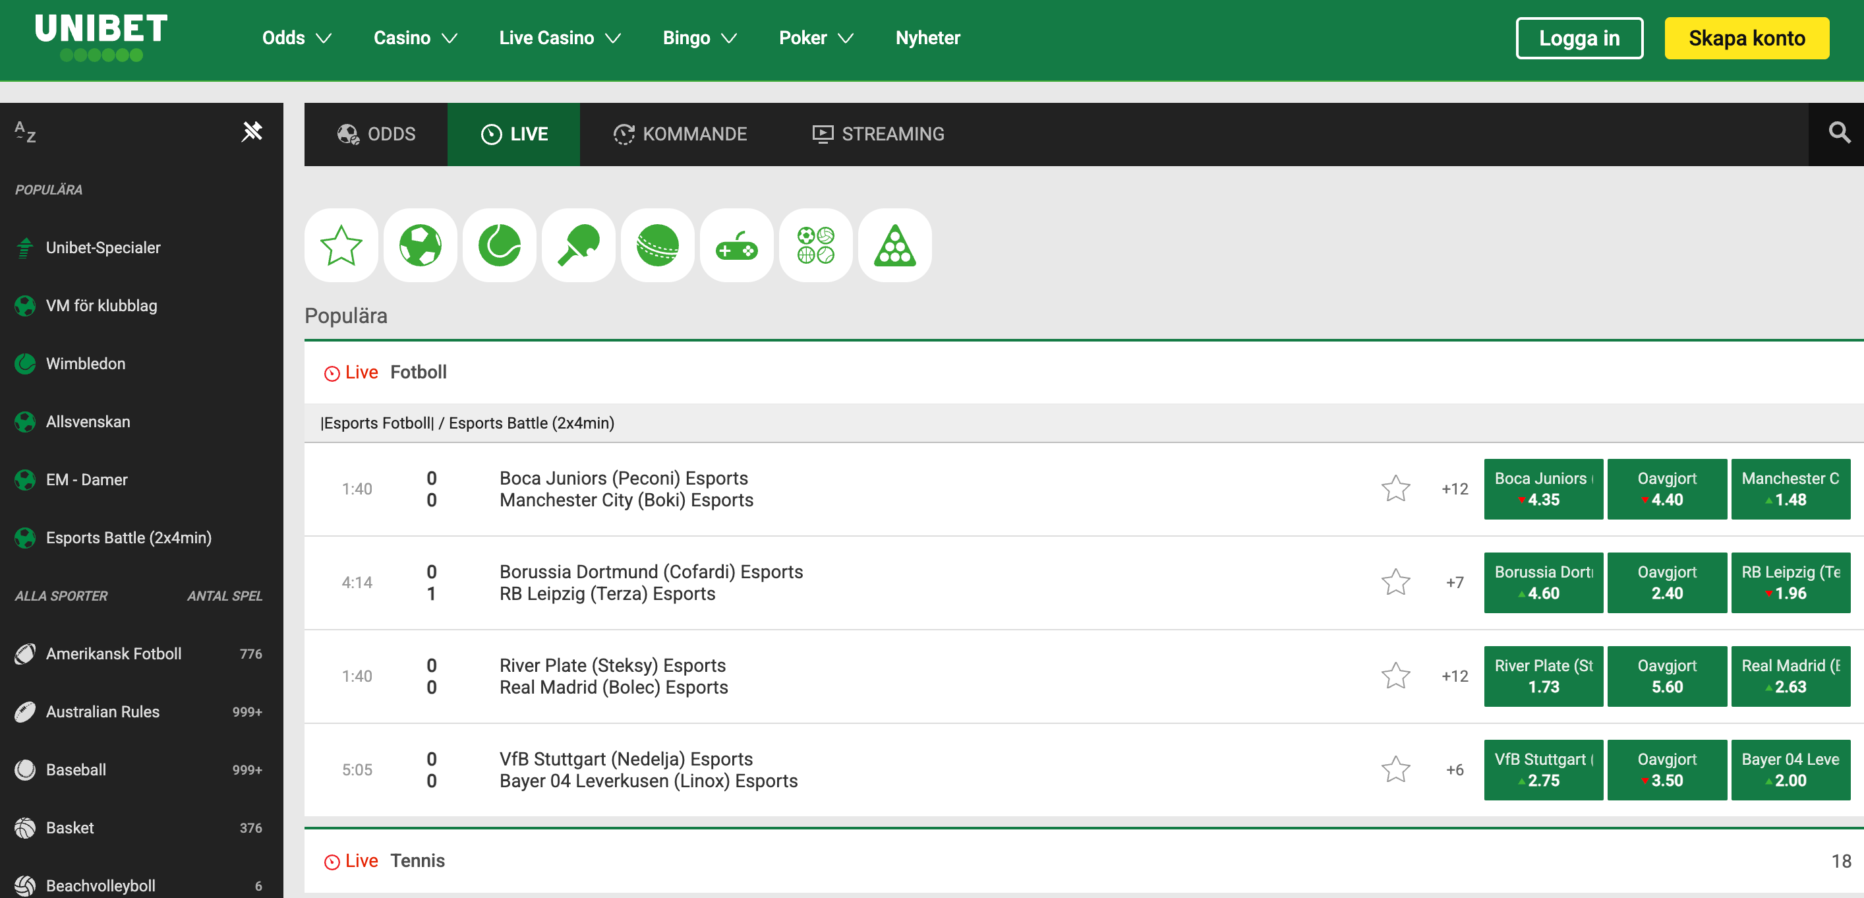Screen dimensions: 1864x898
Task: Toggle A-Z sorting icon in sidebar
Action: (x=25, y=132)
